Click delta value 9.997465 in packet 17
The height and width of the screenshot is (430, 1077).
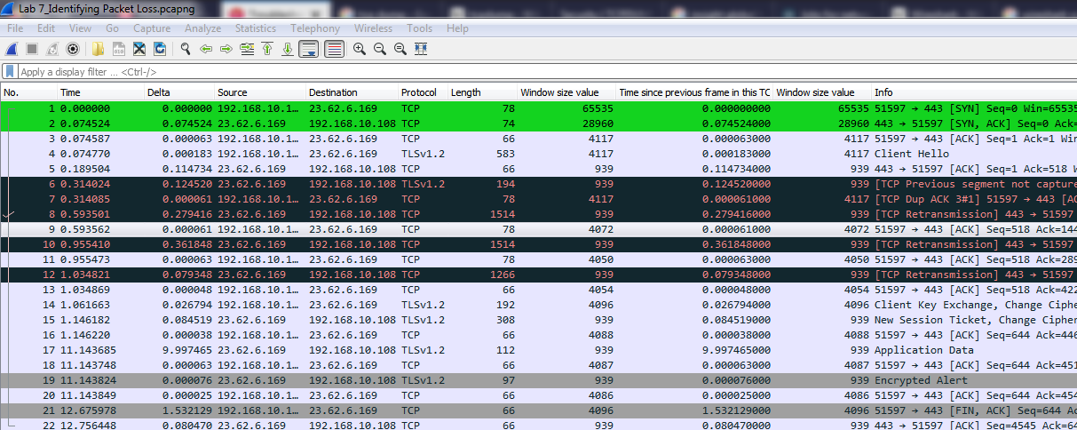[188, 350]
